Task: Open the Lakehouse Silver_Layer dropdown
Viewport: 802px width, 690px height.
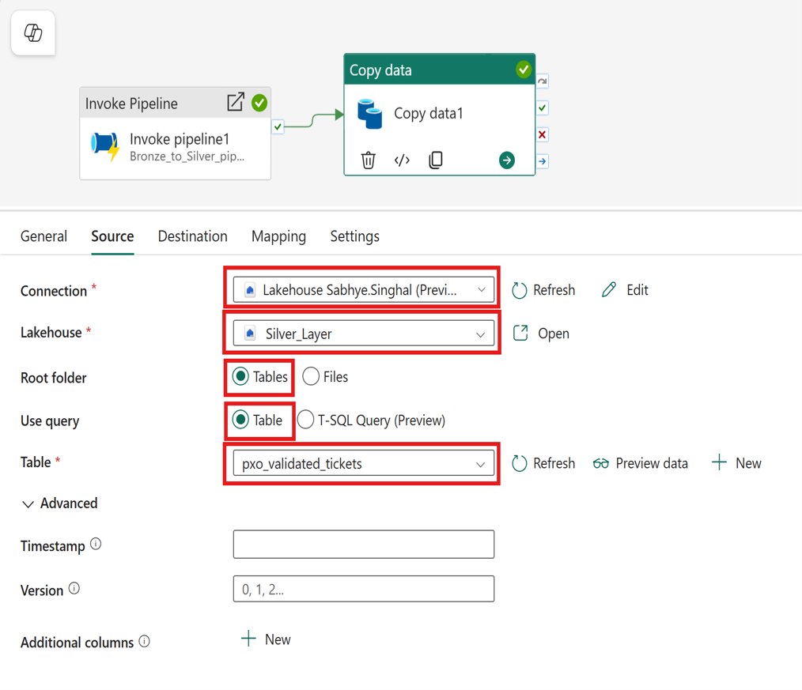Action: [x=364, y=334]
